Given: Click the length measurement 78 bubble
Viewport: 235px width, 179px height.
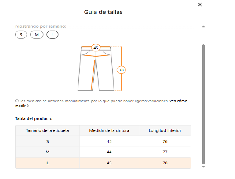Looking at the screenshot, I should click(121, 70).
